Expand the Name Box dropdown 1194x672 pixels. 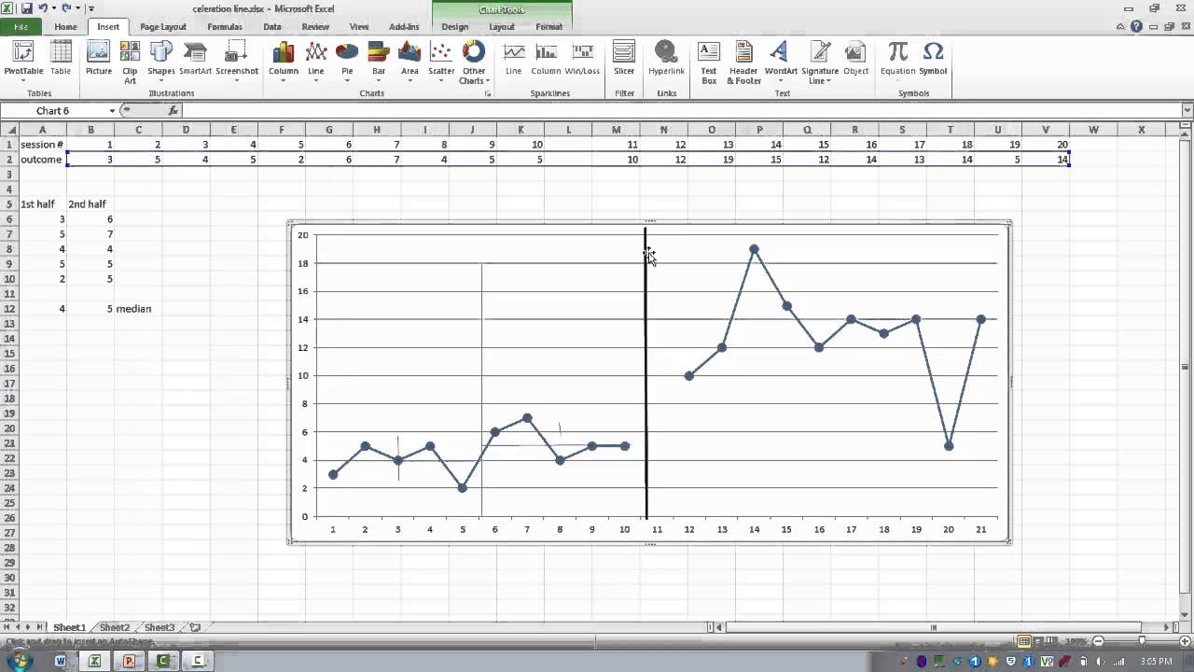pyautogui.click(x=112, y=111)
